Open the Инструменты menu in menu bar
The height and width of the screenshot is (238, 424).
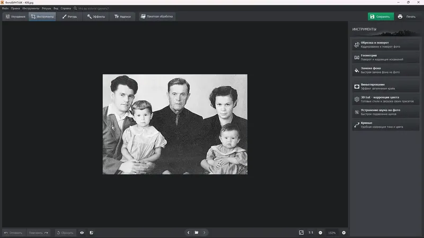point(31,8)
